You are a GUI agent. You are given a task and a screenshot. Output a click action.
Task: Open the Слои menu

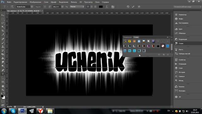[x=46, y=2]
